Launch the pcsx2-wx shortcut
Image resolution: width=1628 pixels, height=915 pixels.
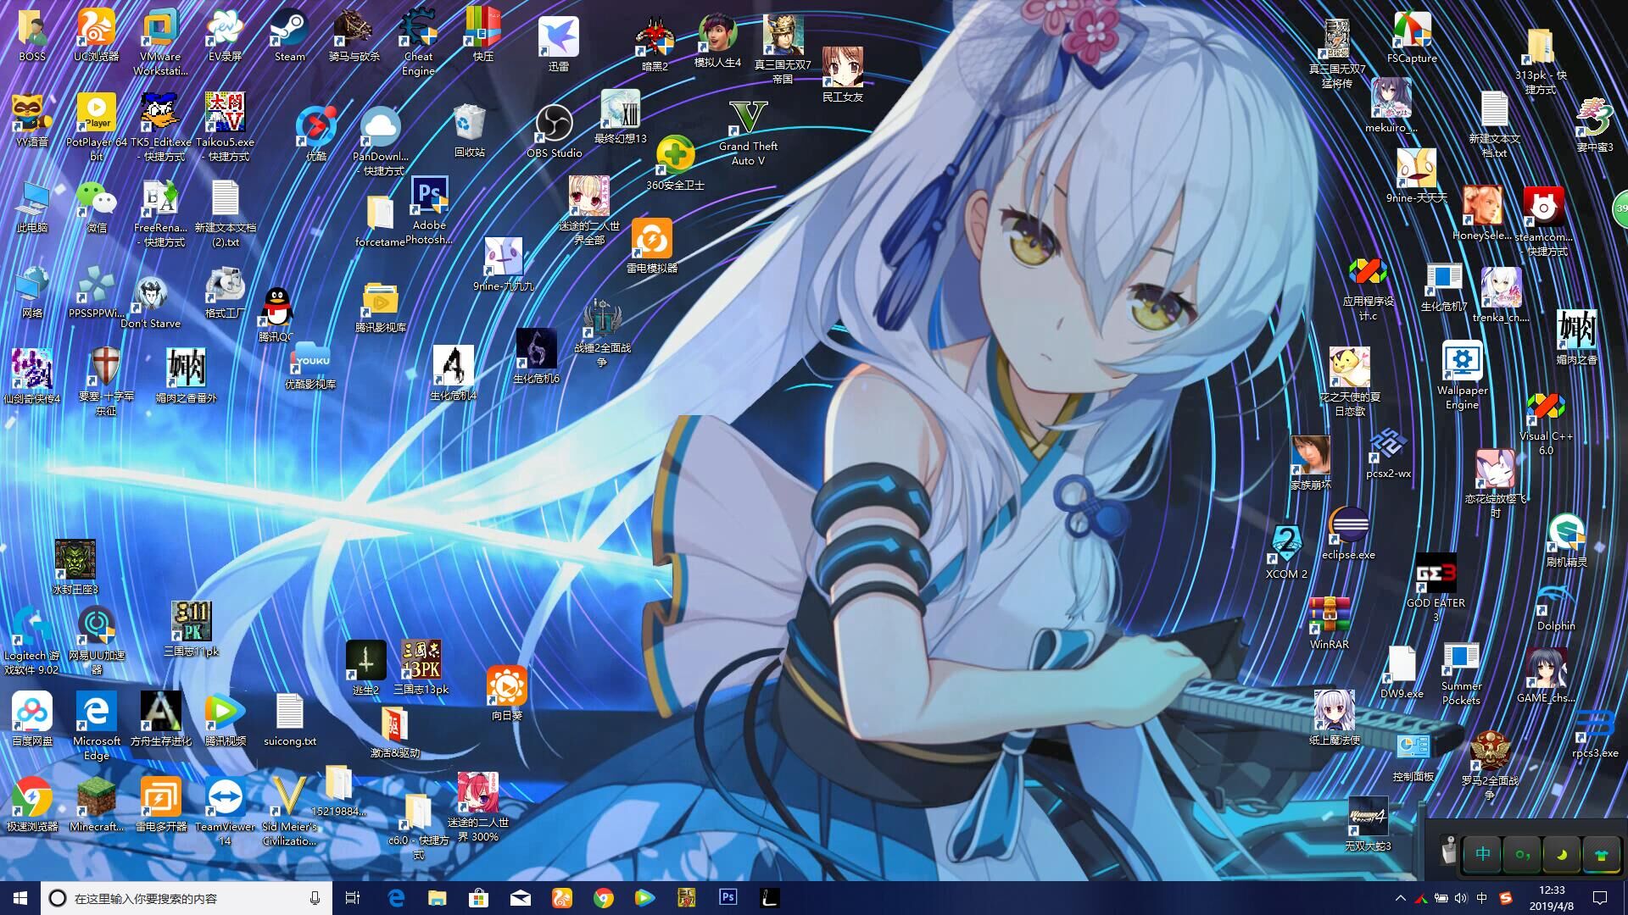pyautogui.click(x=1388, y=453)
